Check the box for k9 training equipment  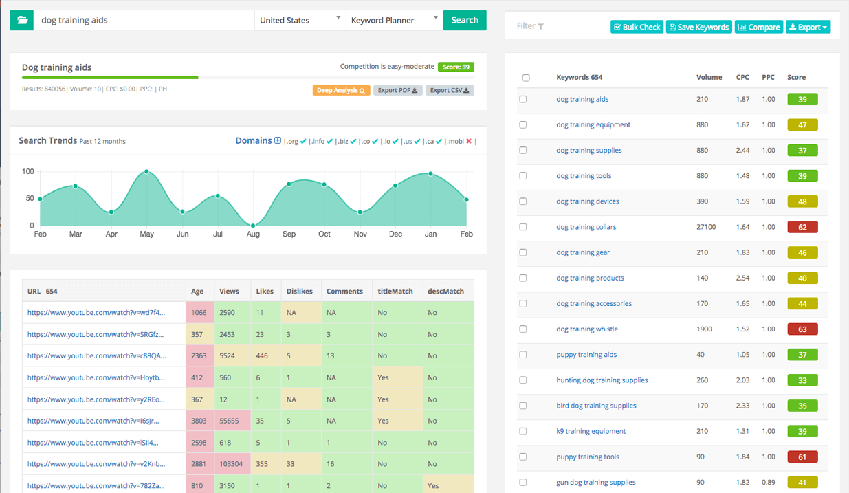pos(523,431)
